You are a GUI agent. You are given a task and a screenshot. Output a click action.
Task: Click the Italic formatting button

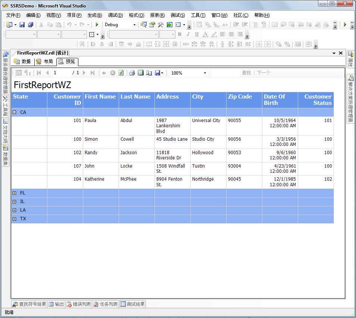point(188,34)
